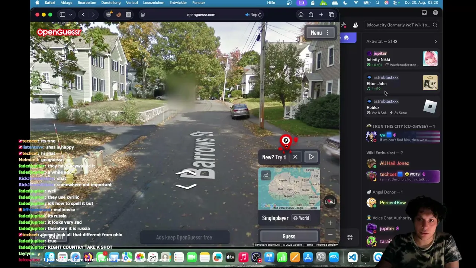Open Apple TV in the Dock
This screenshot has width=476, height=268.
pyautogui.click(x=230, y=257)
